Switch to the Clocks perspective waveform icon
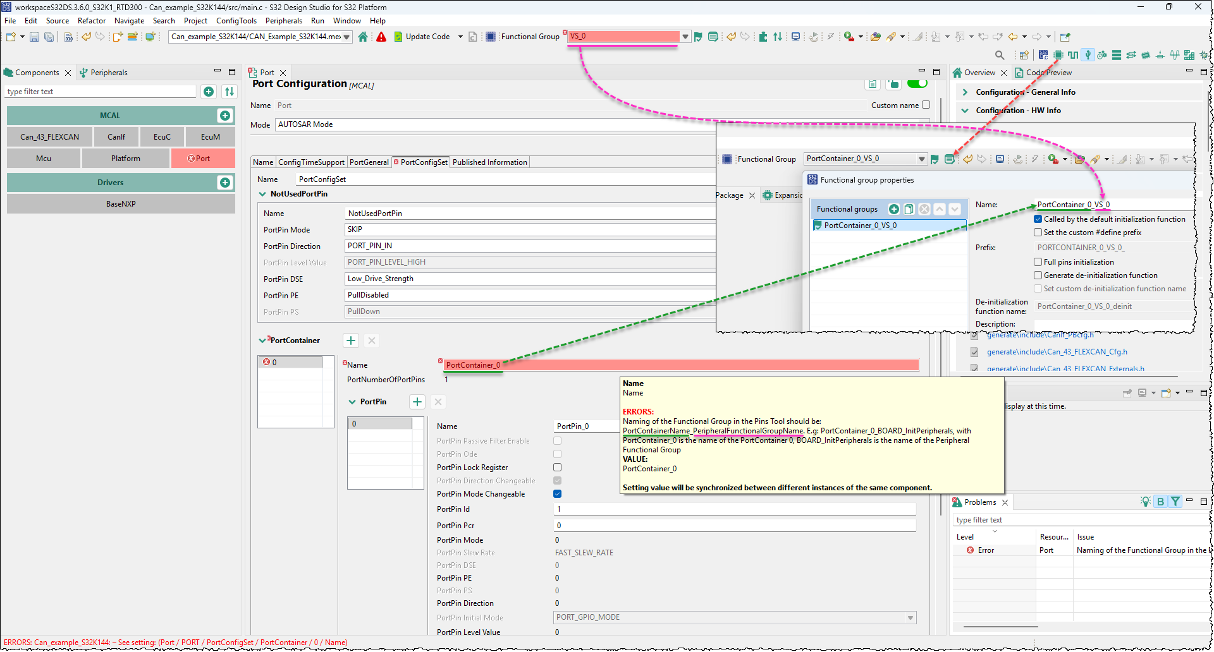 [x=1073, y=55]
